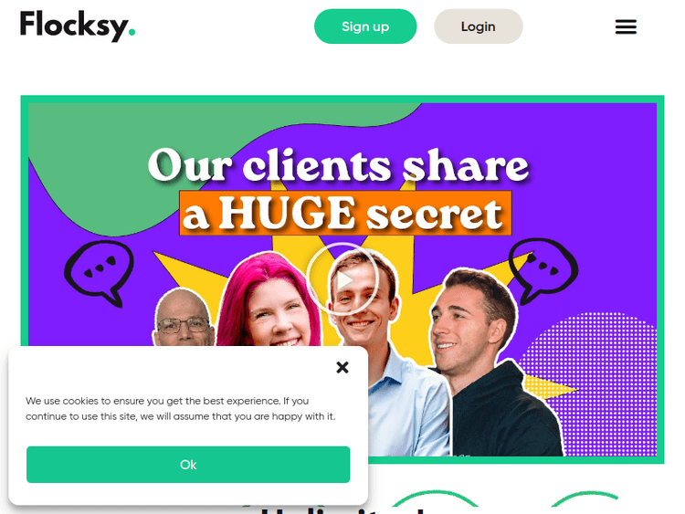Screen dimensions: 685x514
Task: Click the right speech bubble graphic
Action: (x=543, y=269)
